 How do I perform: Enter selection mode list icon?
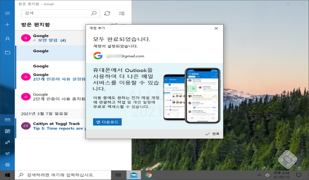coord(122,13)
